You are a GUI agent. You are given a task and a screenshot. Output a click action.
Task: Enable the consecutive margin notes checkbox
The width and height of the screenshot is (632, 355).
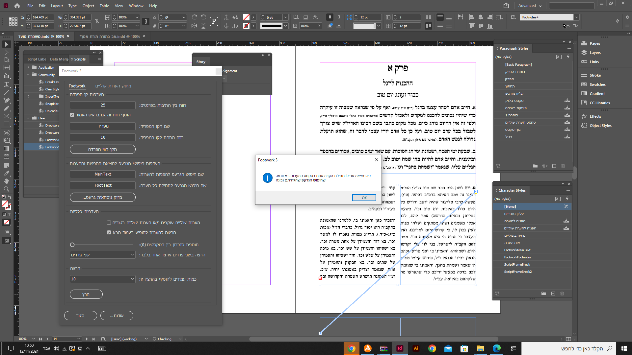click(109, 223)
